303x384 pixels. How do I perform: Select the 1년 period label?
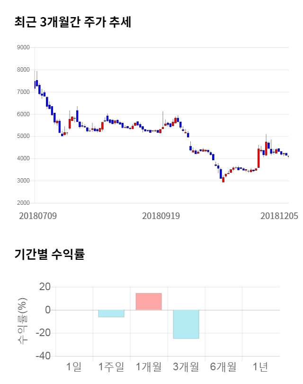(x=260, y=366)
